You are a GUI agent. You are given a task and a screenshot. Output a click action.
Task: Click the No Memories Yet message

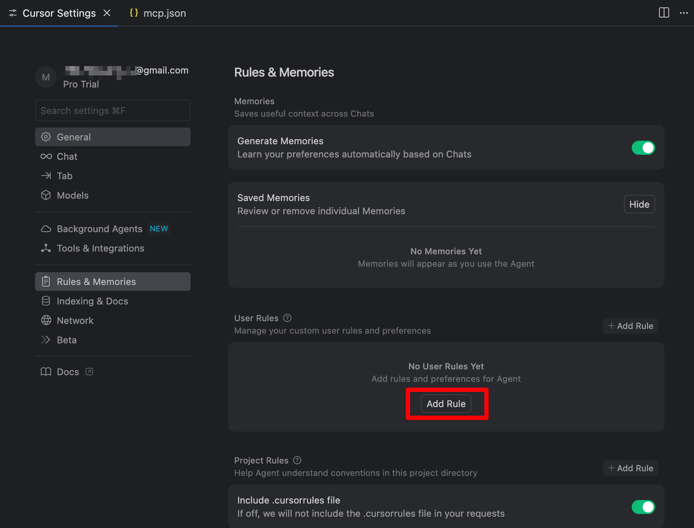click(446, 251)
